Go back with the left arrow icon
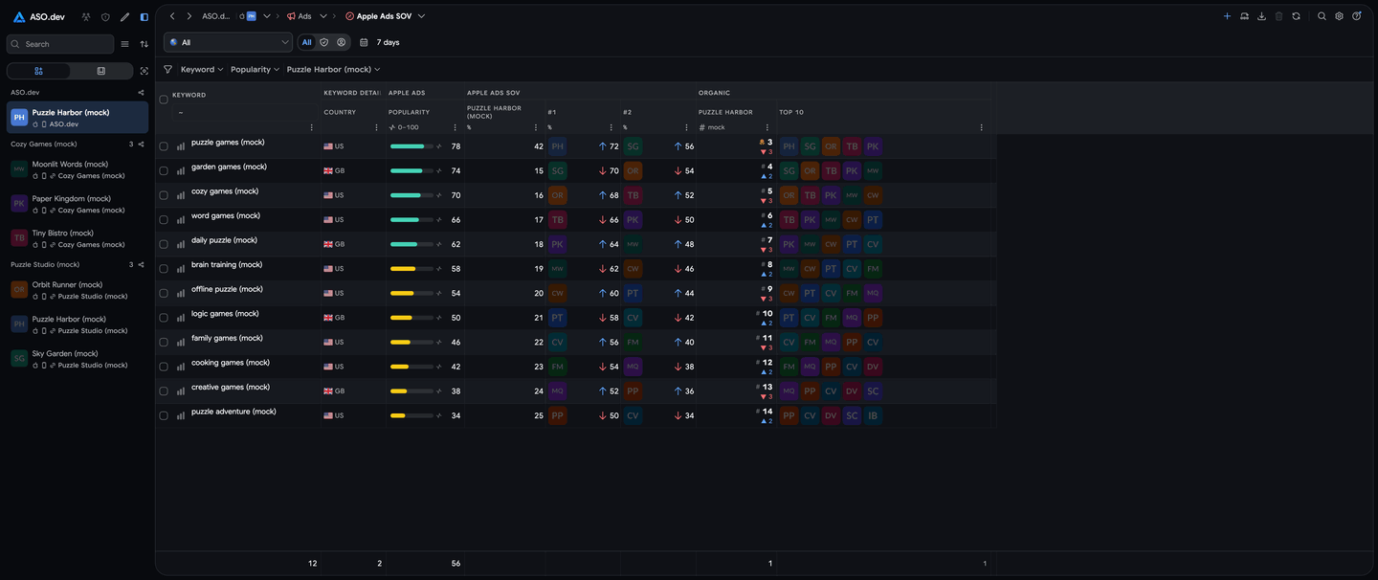This screenshot has height=580, width=1378. [x=172, y=16]
